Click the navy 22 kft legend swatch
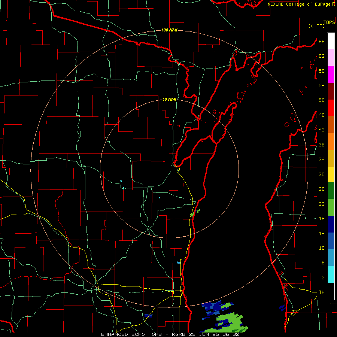Image resolution: width=337 pixels, height=337 pixels. [331, 224]
